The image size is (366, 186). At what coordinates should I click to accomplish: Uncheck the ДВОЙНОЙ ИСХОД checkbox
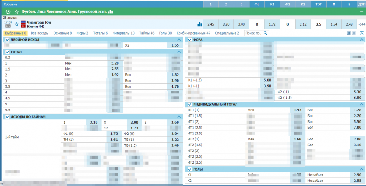7,40
